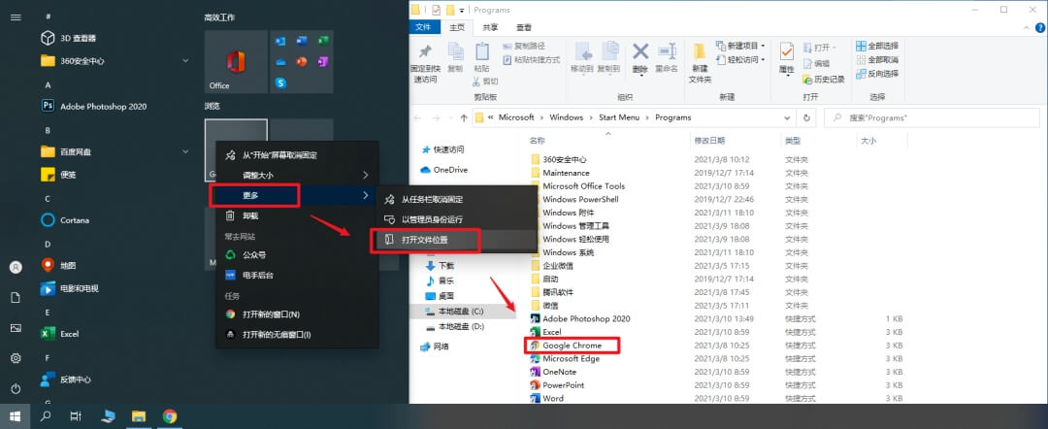This screenshot has width=1048, height=429.
Task: Open Task View on the taskbar
Action: click(76, 416)
